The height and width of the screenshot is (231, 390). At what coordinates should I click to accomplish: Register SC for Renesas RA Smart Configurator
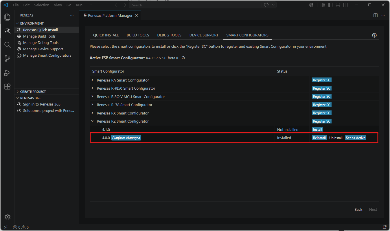pyautogui.click(x=322, y=80)
